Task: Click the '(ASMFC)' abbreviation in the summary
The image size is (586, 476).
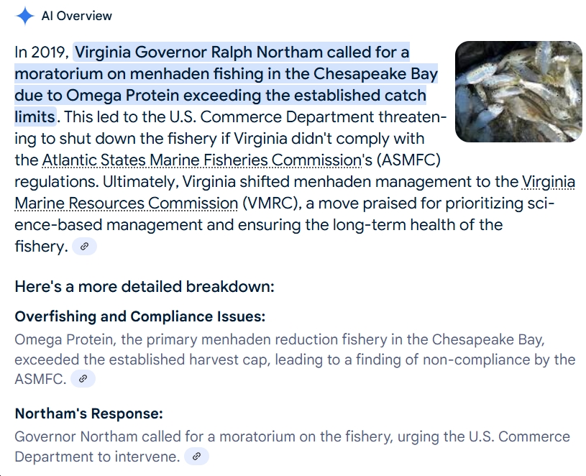Action: point(408,160)
